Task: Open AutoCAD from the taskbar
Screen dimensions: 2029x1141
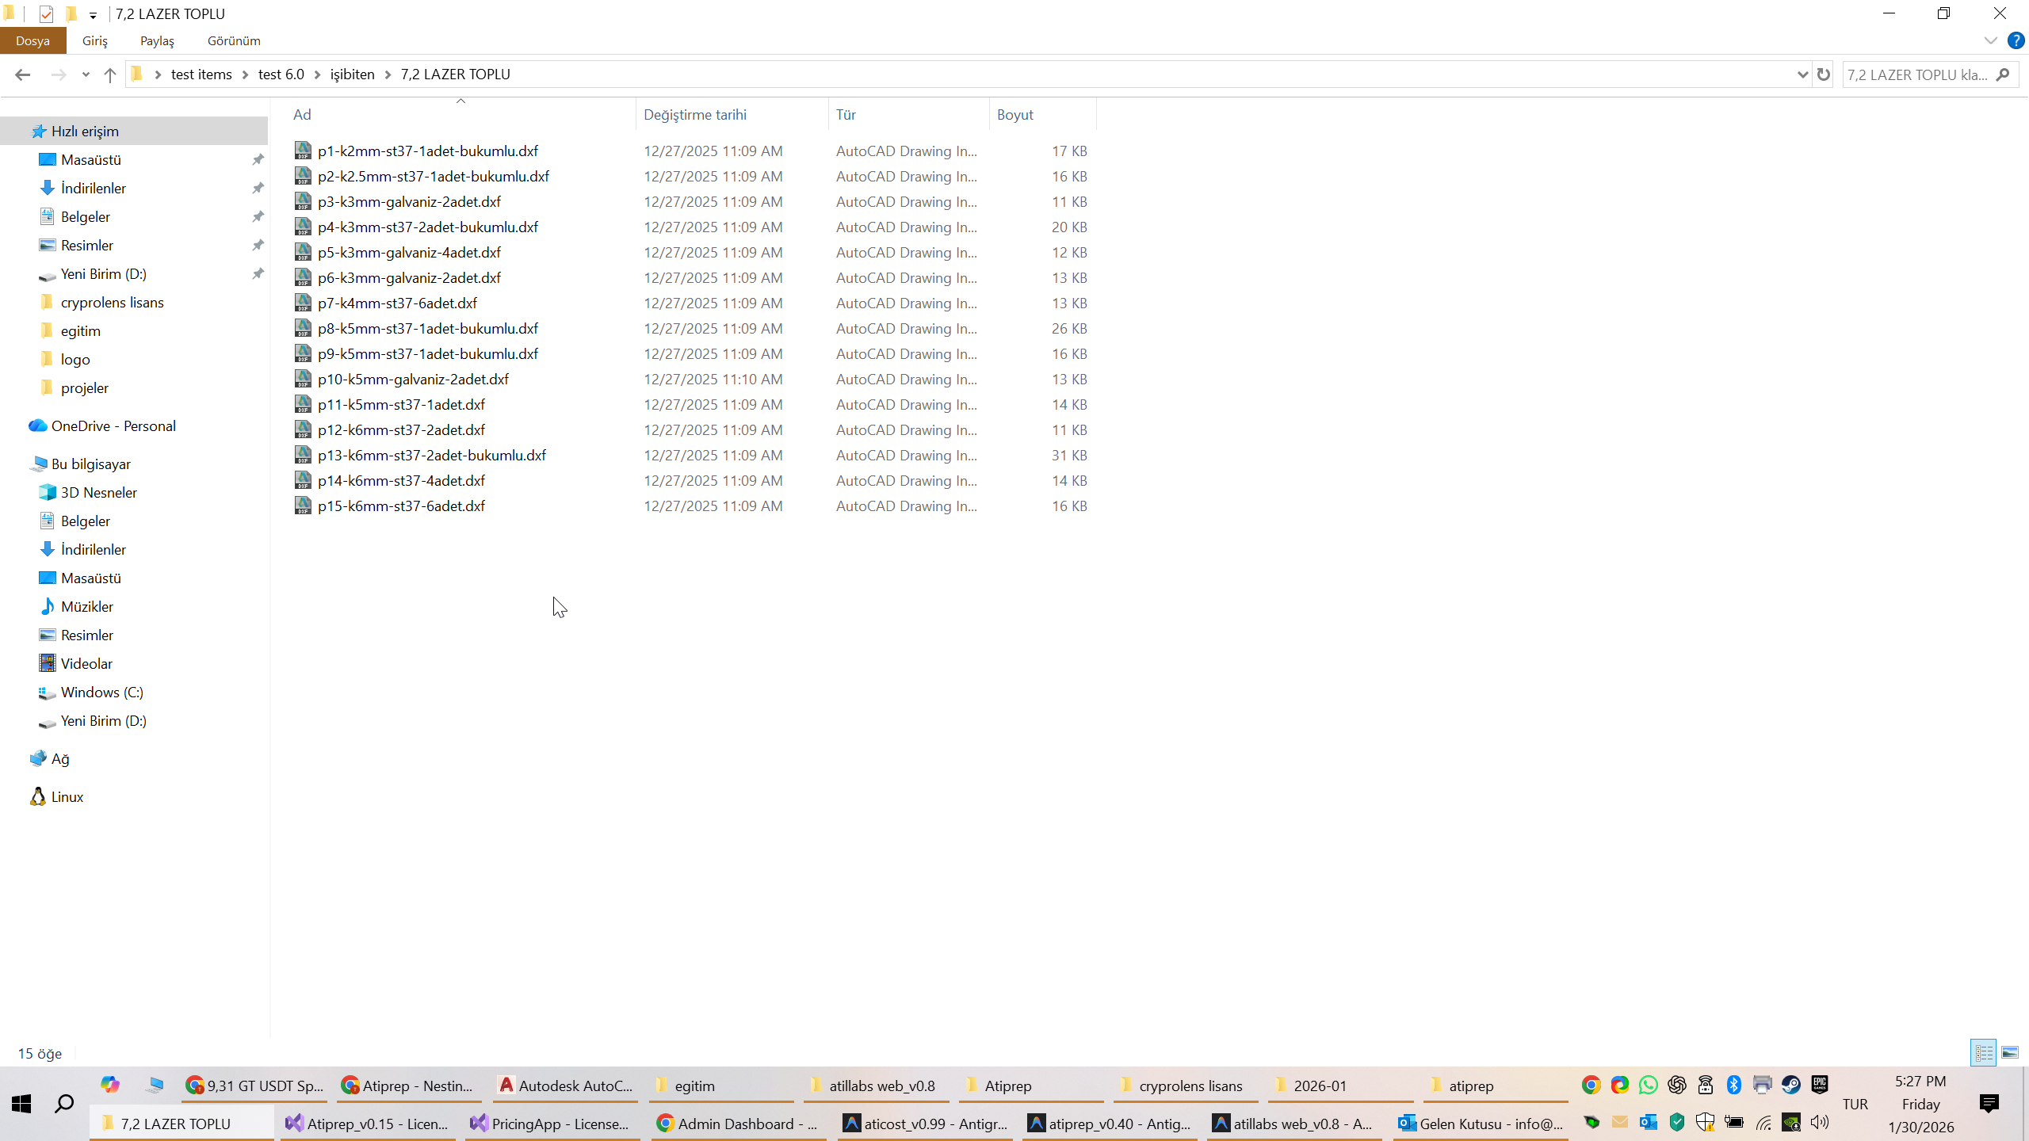Action: pyautogui.click(x=564, y=1086)
